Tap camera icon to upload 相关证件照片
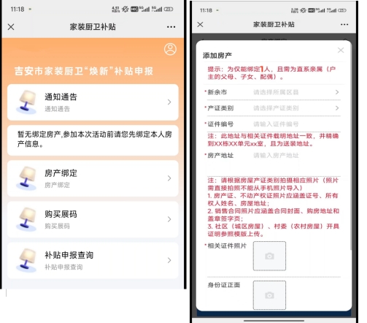Screen dimensions: 367x323 click(269, 256)
